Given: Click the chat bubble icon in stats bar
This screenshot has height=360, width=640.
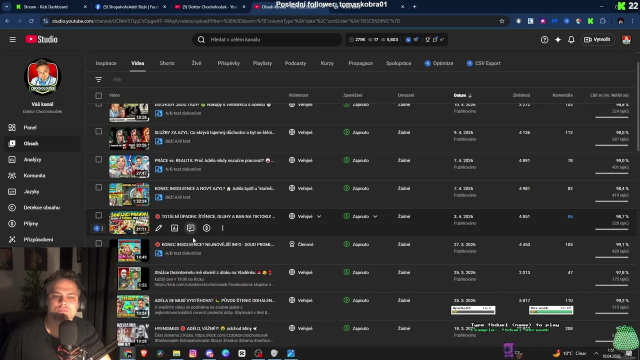Looking at the screenshot, I should point(435,39).
